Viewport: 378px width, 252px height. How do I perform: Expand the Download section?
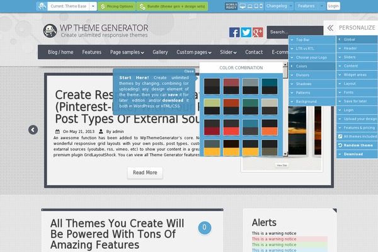click(x=357, y=154)
